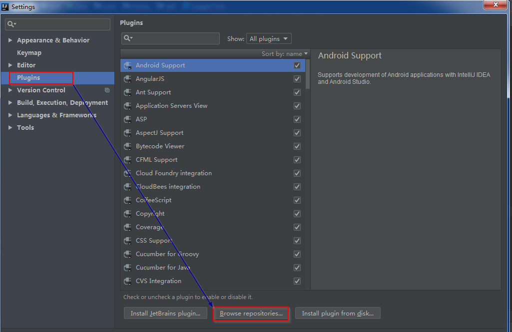Uncheck Cucumber for Groovy checkbox
Screen dimensions: 512x332
pyautogui.click(x=297, y=254)
